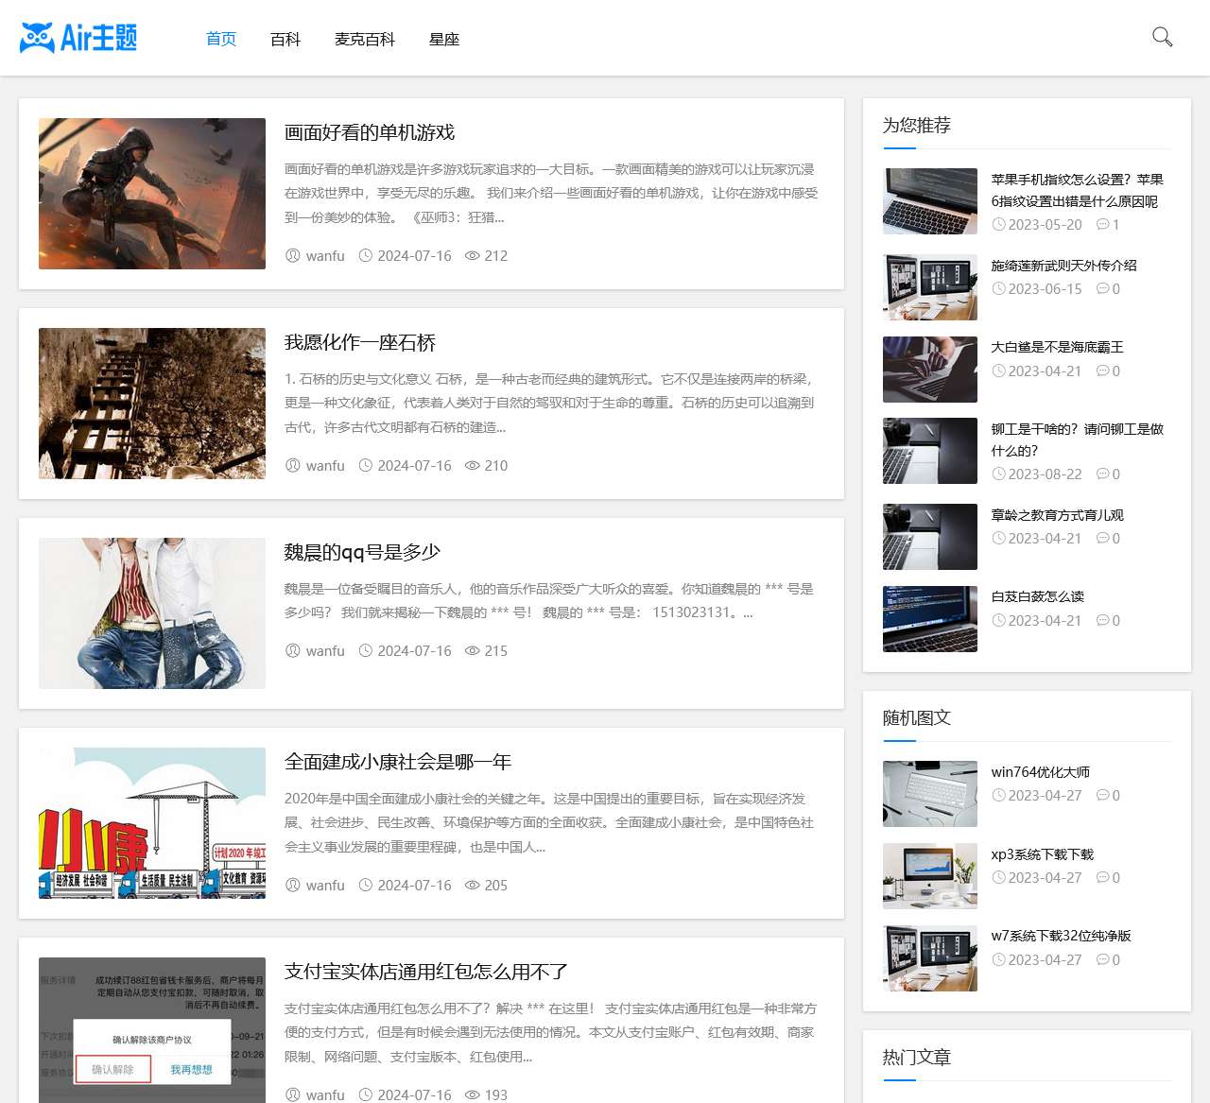Click thumbnail beside 大白鲨是不是海底霸王
Viewport: 1210px width, 1103px height.
pyautogui.click(x=930, y=370)
